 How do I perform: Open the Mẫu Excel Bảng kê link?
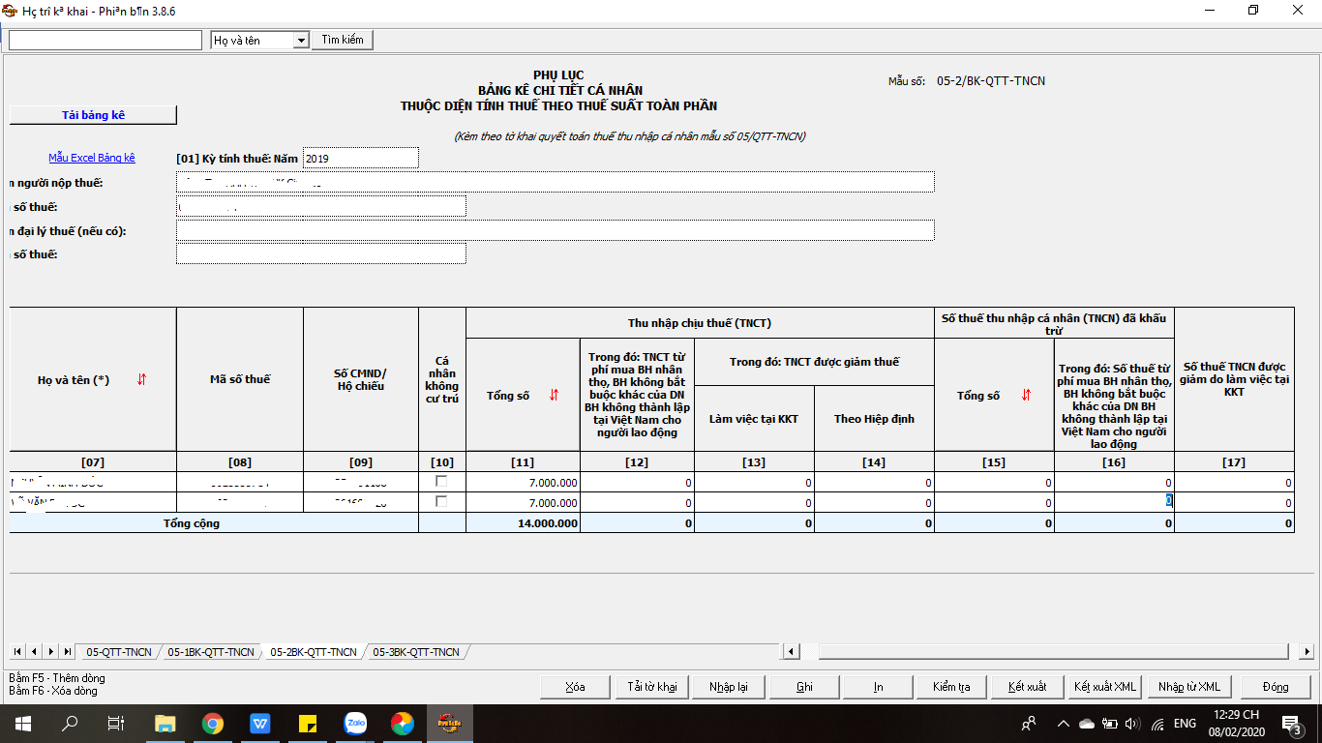[x=92, y=158]
